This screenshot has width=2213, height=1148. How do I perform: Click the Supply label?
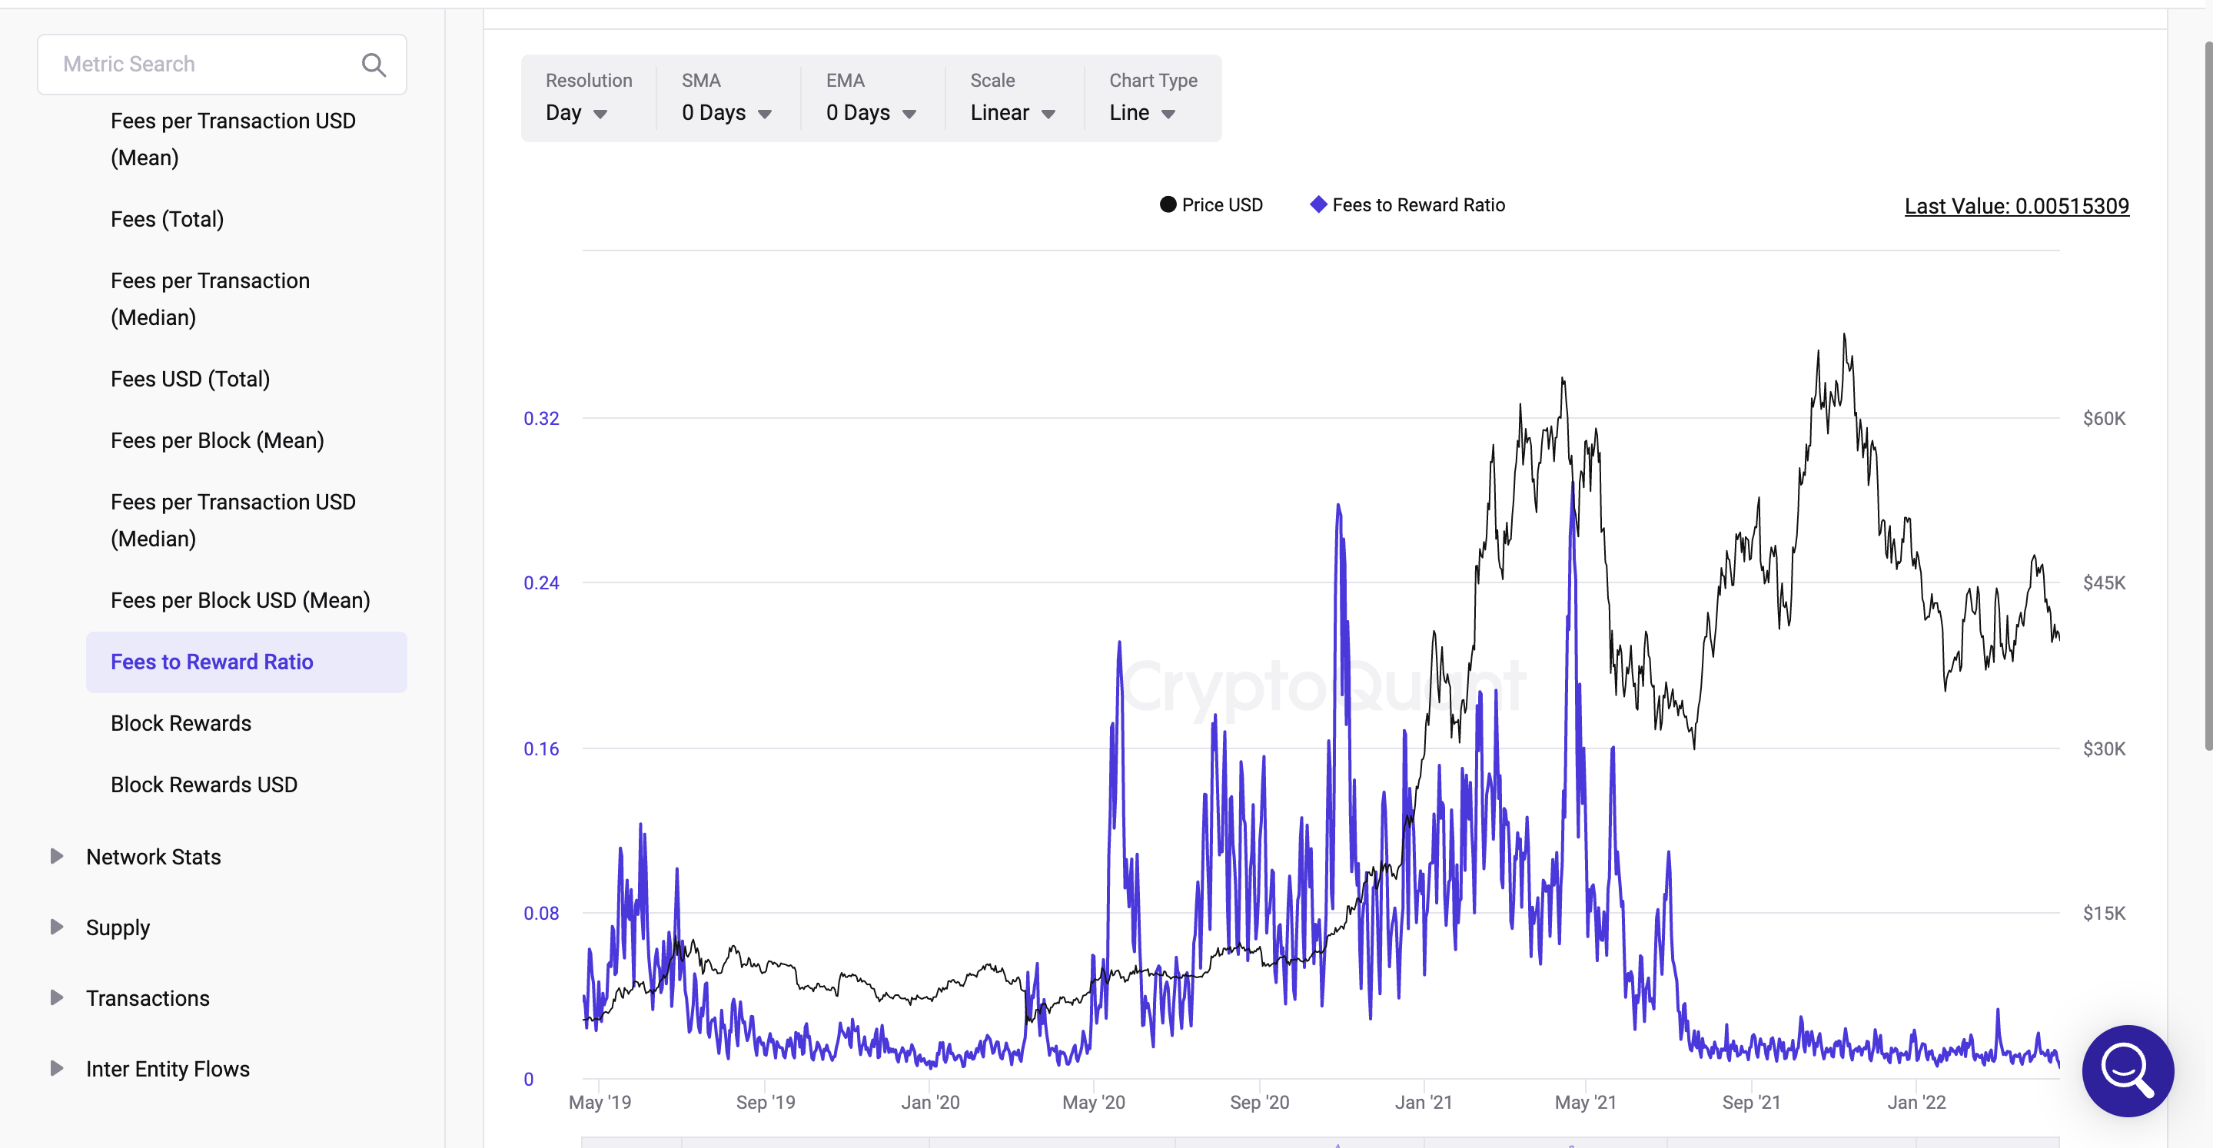click(x=118, y=927)
